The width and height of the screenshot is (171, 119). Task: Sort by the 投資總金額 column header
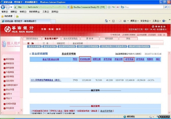85,59
